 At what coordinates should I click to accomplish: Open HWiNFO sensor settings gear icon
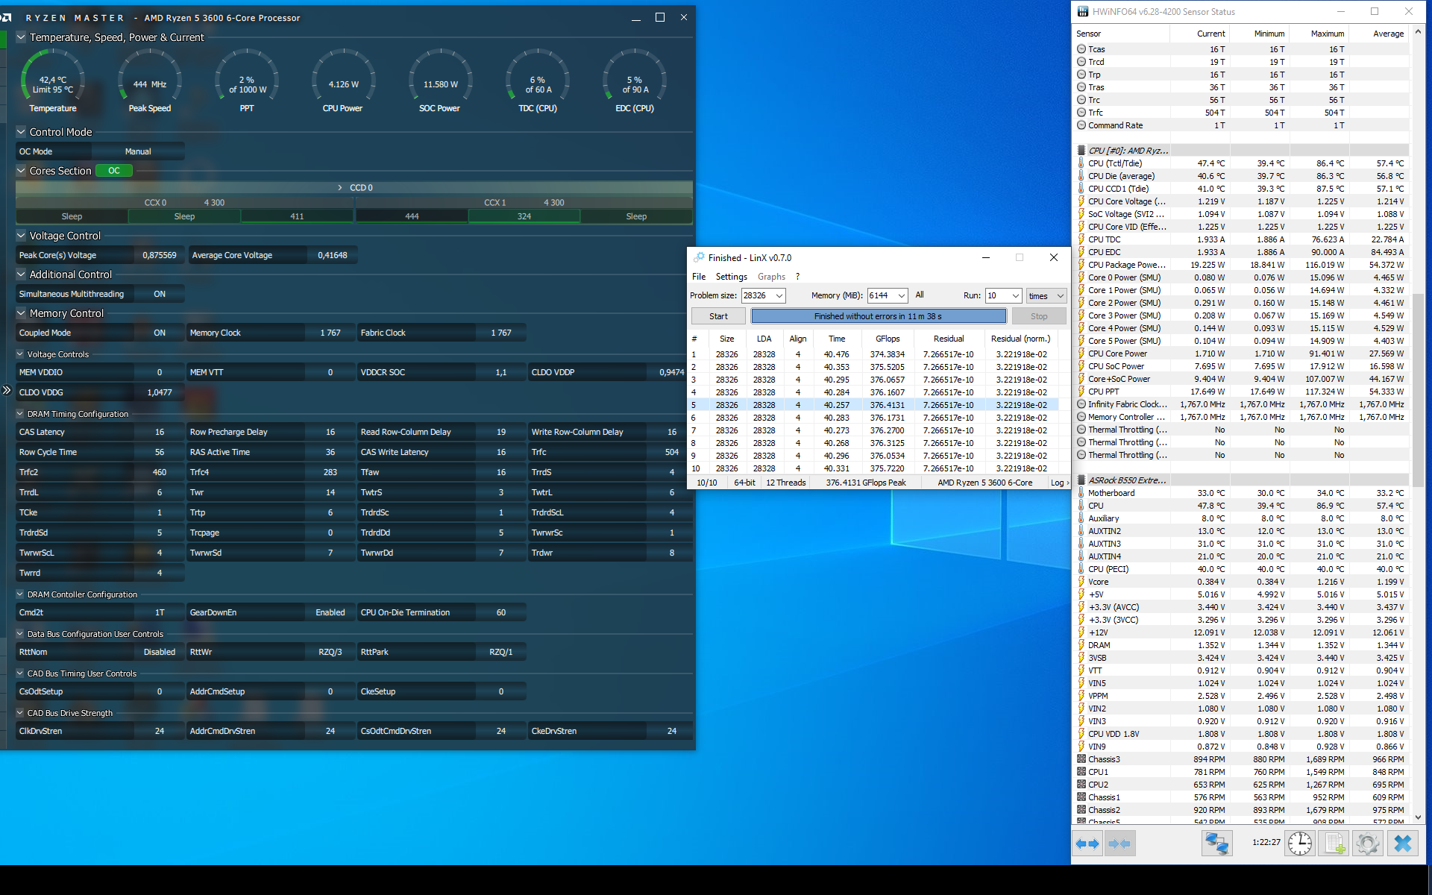[1367, 844]
